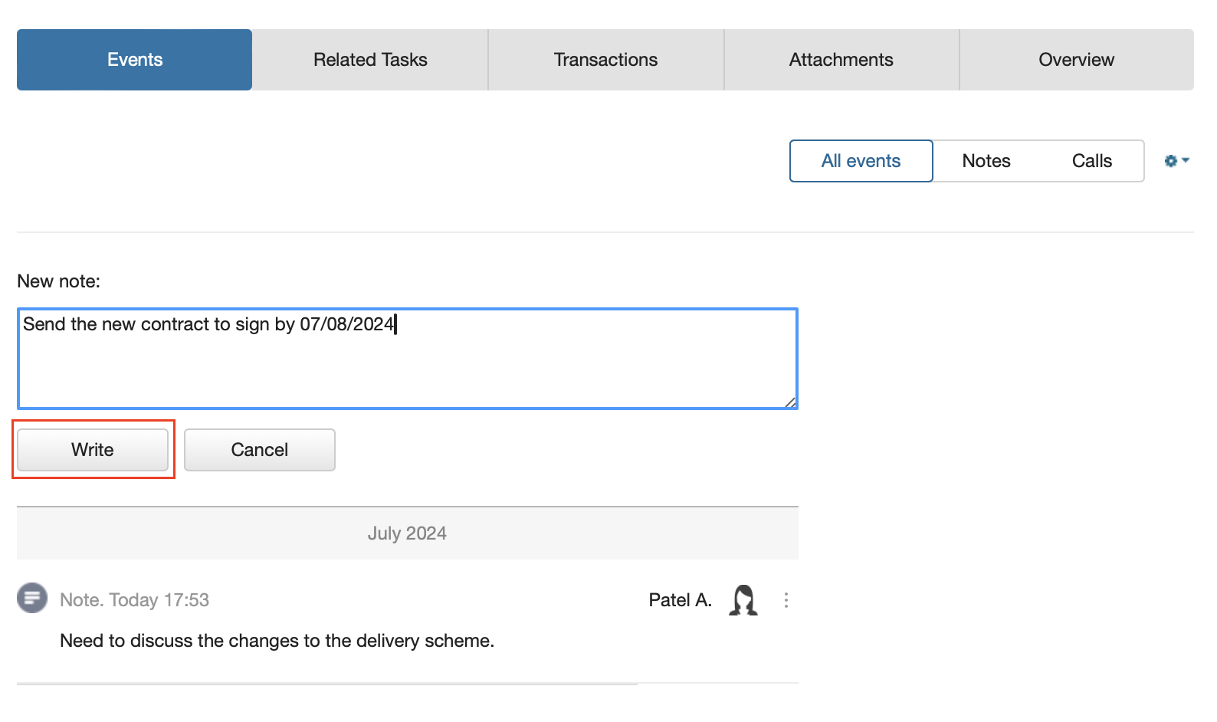Select the note text about delivery scheme

click(277, 641)
